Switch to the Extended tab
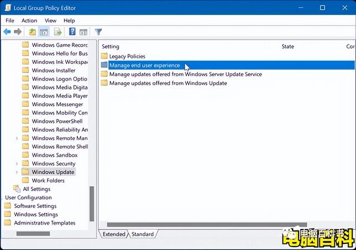Image resolution: width=356 pixels, height=250 pixels. coord(113,234)
